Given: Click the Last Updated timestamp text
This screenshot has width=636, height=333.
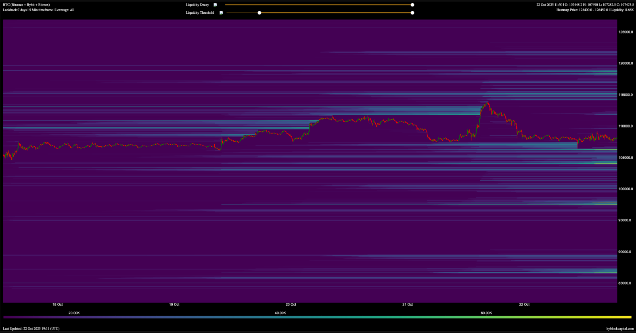Looking at the screenshot, I should pos(31,329).
